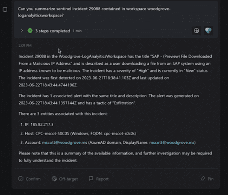Open the Account mscott@woodgrove.ms link

click(64, 142)
